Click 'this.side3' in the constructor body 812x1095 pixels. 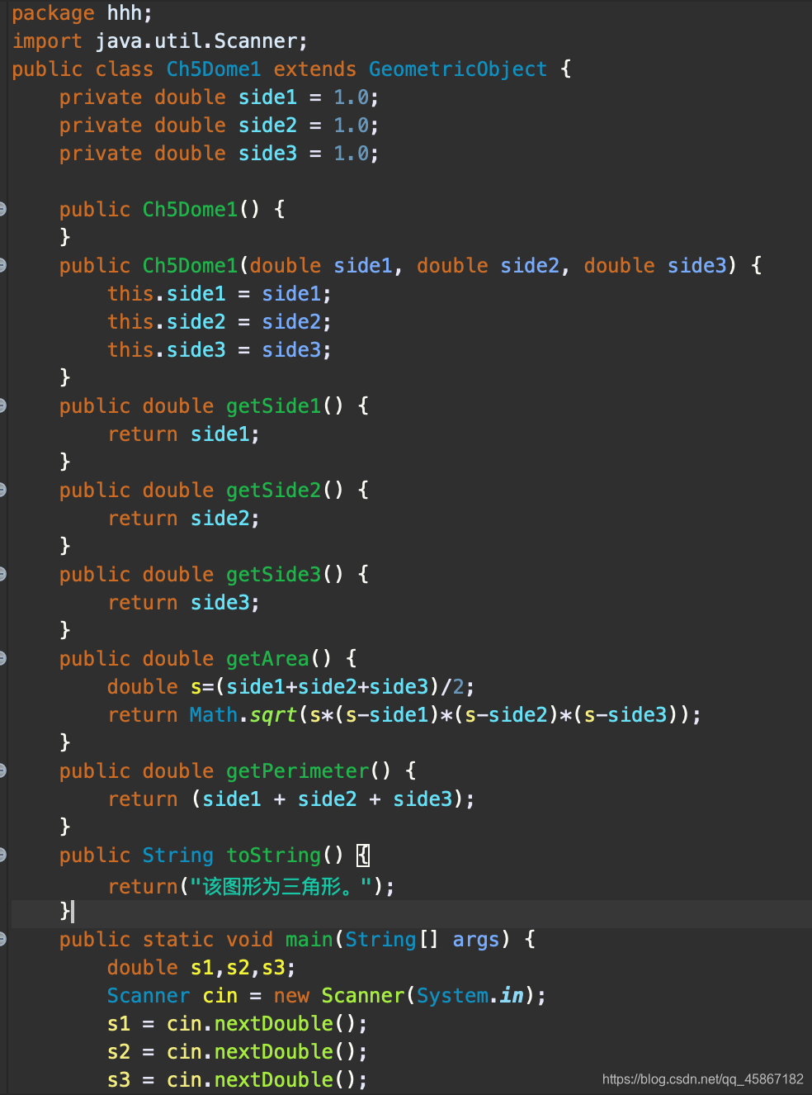pos(166,350)
